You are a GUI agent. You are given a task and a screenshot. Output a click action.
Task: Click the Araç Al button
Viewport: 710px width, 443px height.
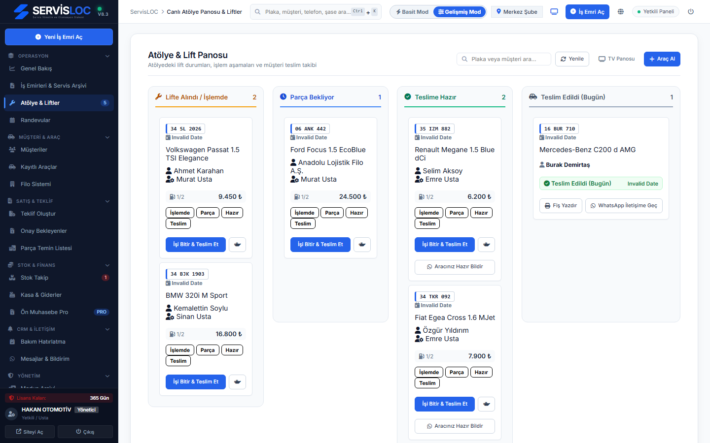click(x=662, y=59)
